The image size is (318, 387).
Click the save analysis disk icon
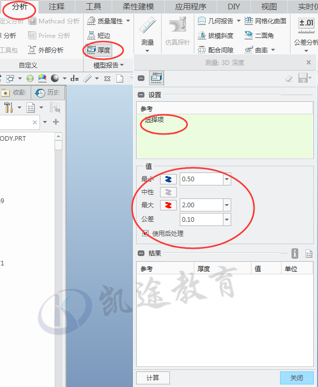pos(303,78)
